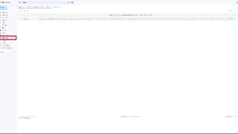This screenshot has width=238, height=134.
Task: Tick the select-all checkbox above the list
Action: coord(19,11)
